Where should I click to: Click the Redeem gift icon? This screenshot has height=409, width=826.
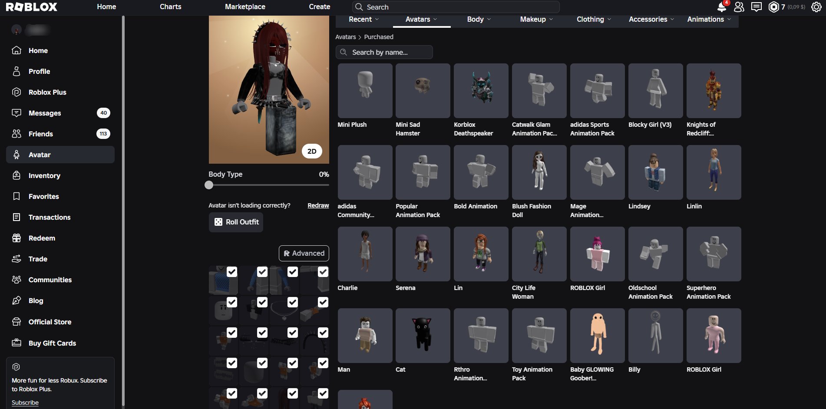(17, 238)
